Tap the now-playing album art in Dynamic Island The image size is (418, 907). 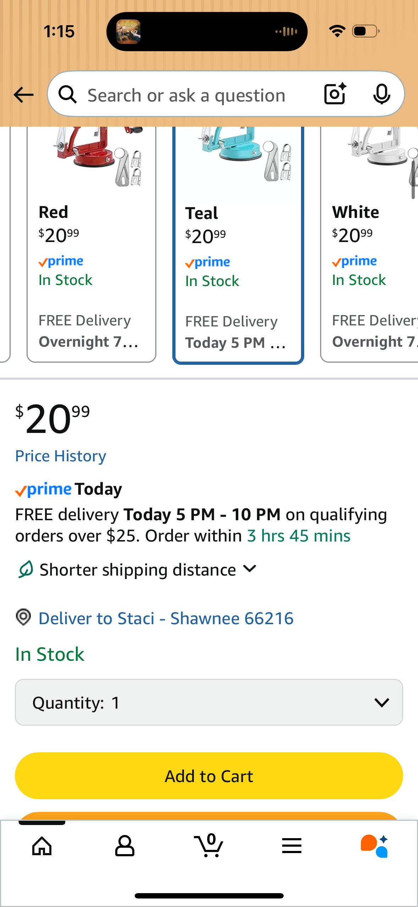128,32
